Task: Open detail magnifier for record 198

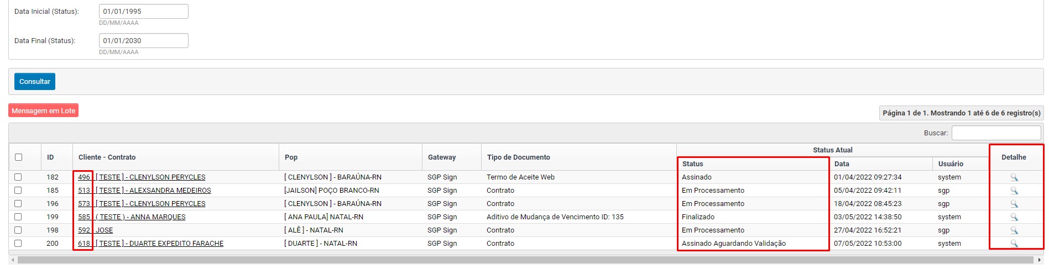Action: [x=1014, y=230]
